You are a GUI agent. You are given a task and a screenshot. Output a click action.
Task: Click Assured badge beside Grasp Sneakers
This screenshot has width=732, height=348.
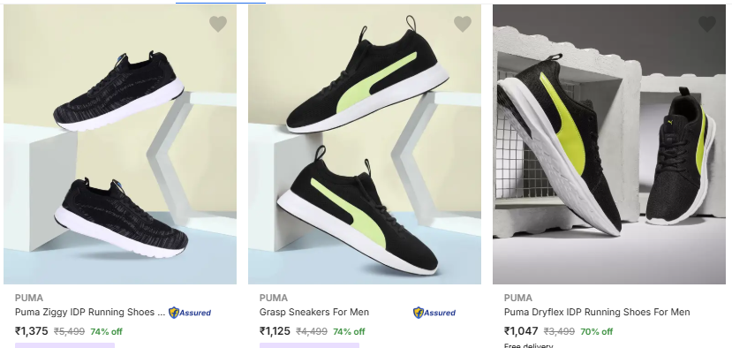coord(434,313)
